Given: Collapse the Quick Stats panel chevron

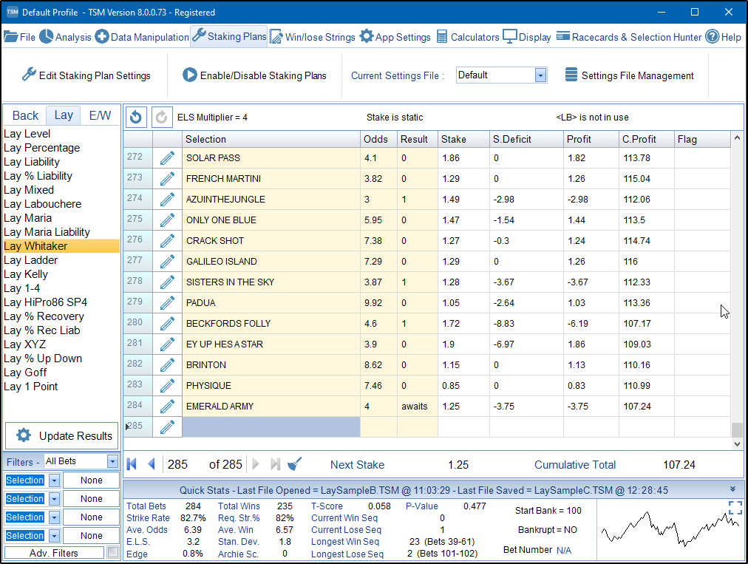Looking at the screenshot, I should [x=732, y=489].
